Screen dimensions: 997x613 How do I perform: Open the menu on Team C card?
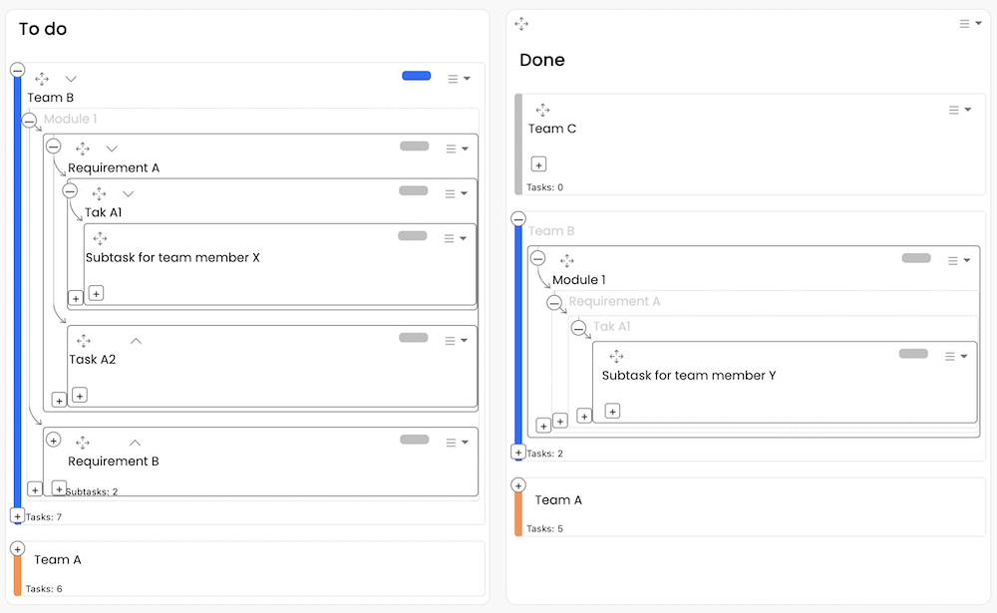click(959, 110)
